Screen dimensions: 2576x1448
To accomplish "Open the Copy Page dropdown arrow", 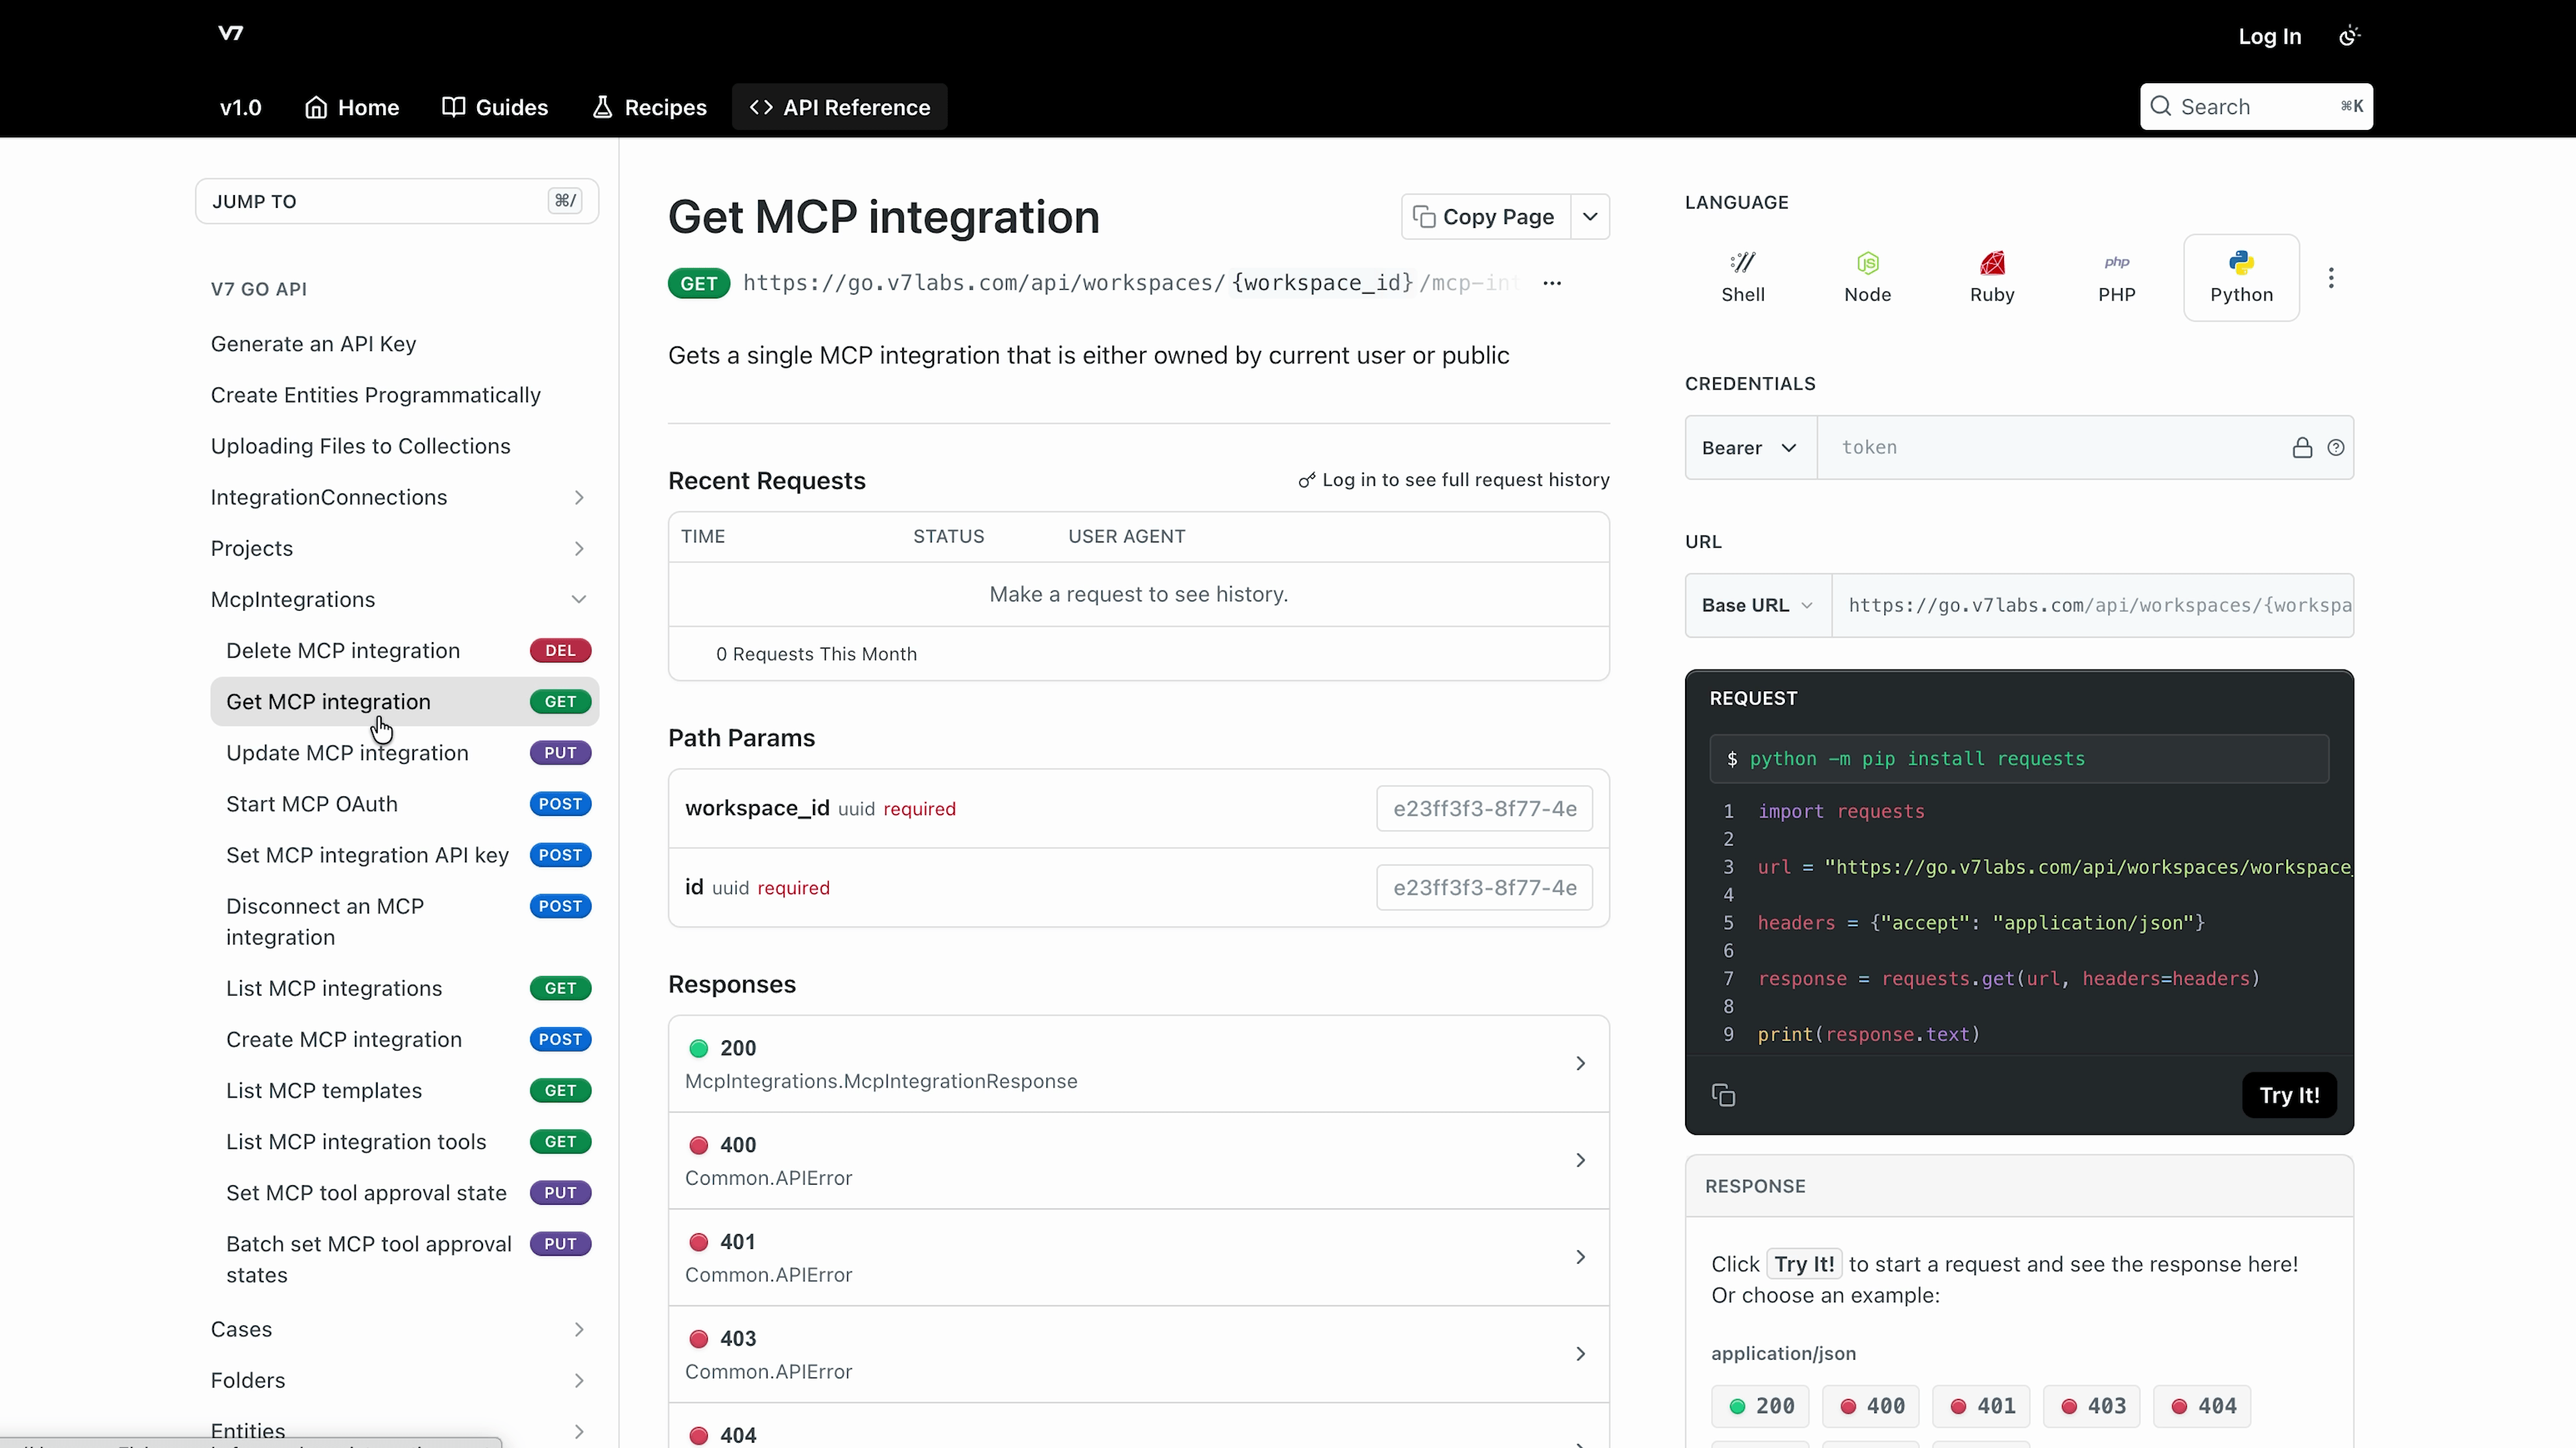I will tap(1590, 217).
